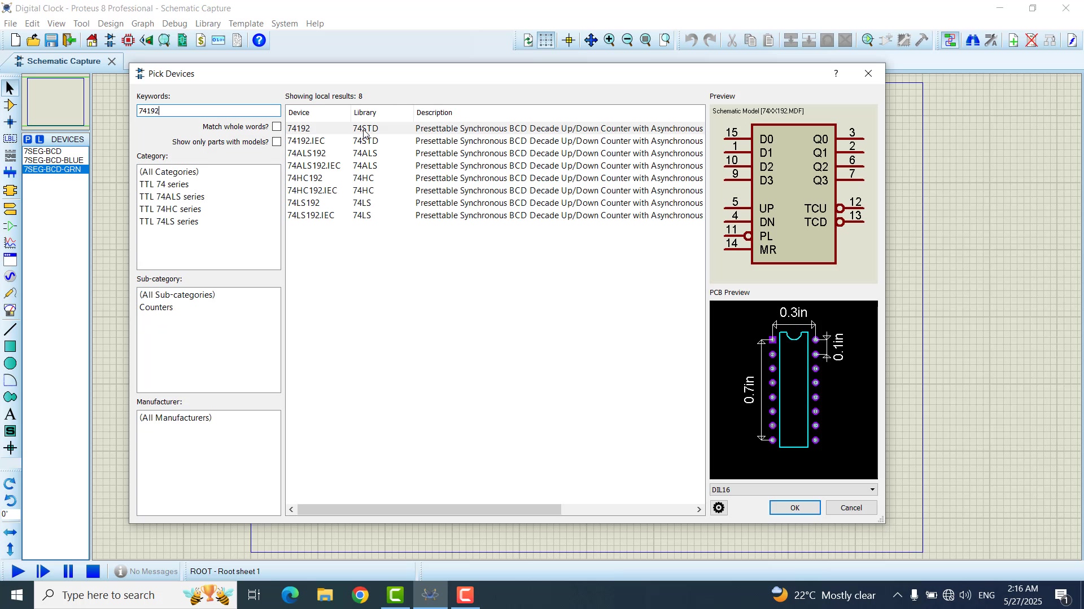The image size is (1084, 609).
Task: Click horizontal scrollbar right arrow in results
Action: click(x=698, y=509)
